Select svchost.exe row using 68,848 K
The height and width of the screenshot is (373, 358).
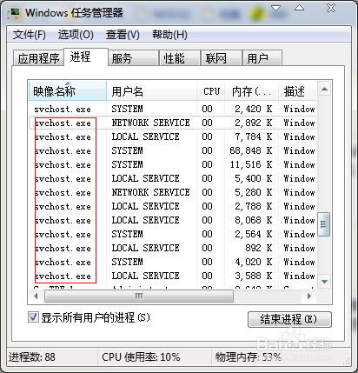(173, 150)
